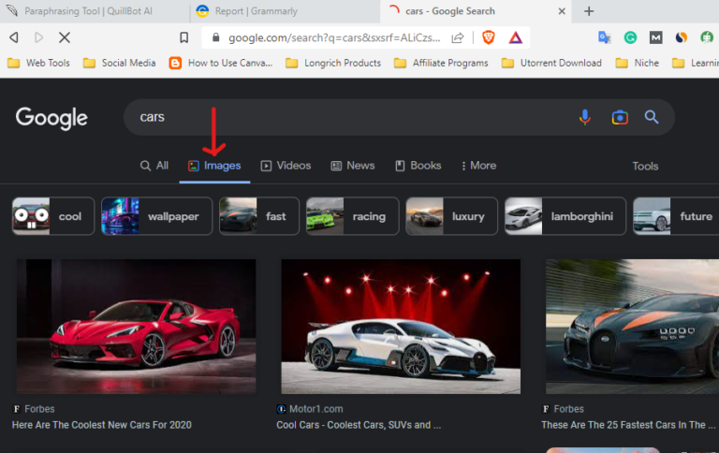Bookmark this page using bookmark icon
This screenshot has height=453, width=719.
pyautogui.click(x=184, y=37)
